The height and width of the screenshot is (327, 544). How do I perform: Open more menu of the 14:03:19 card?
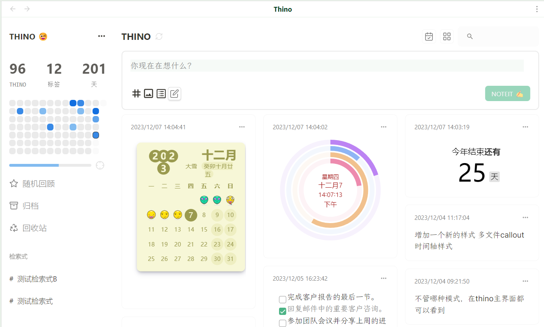pos(525,127)
